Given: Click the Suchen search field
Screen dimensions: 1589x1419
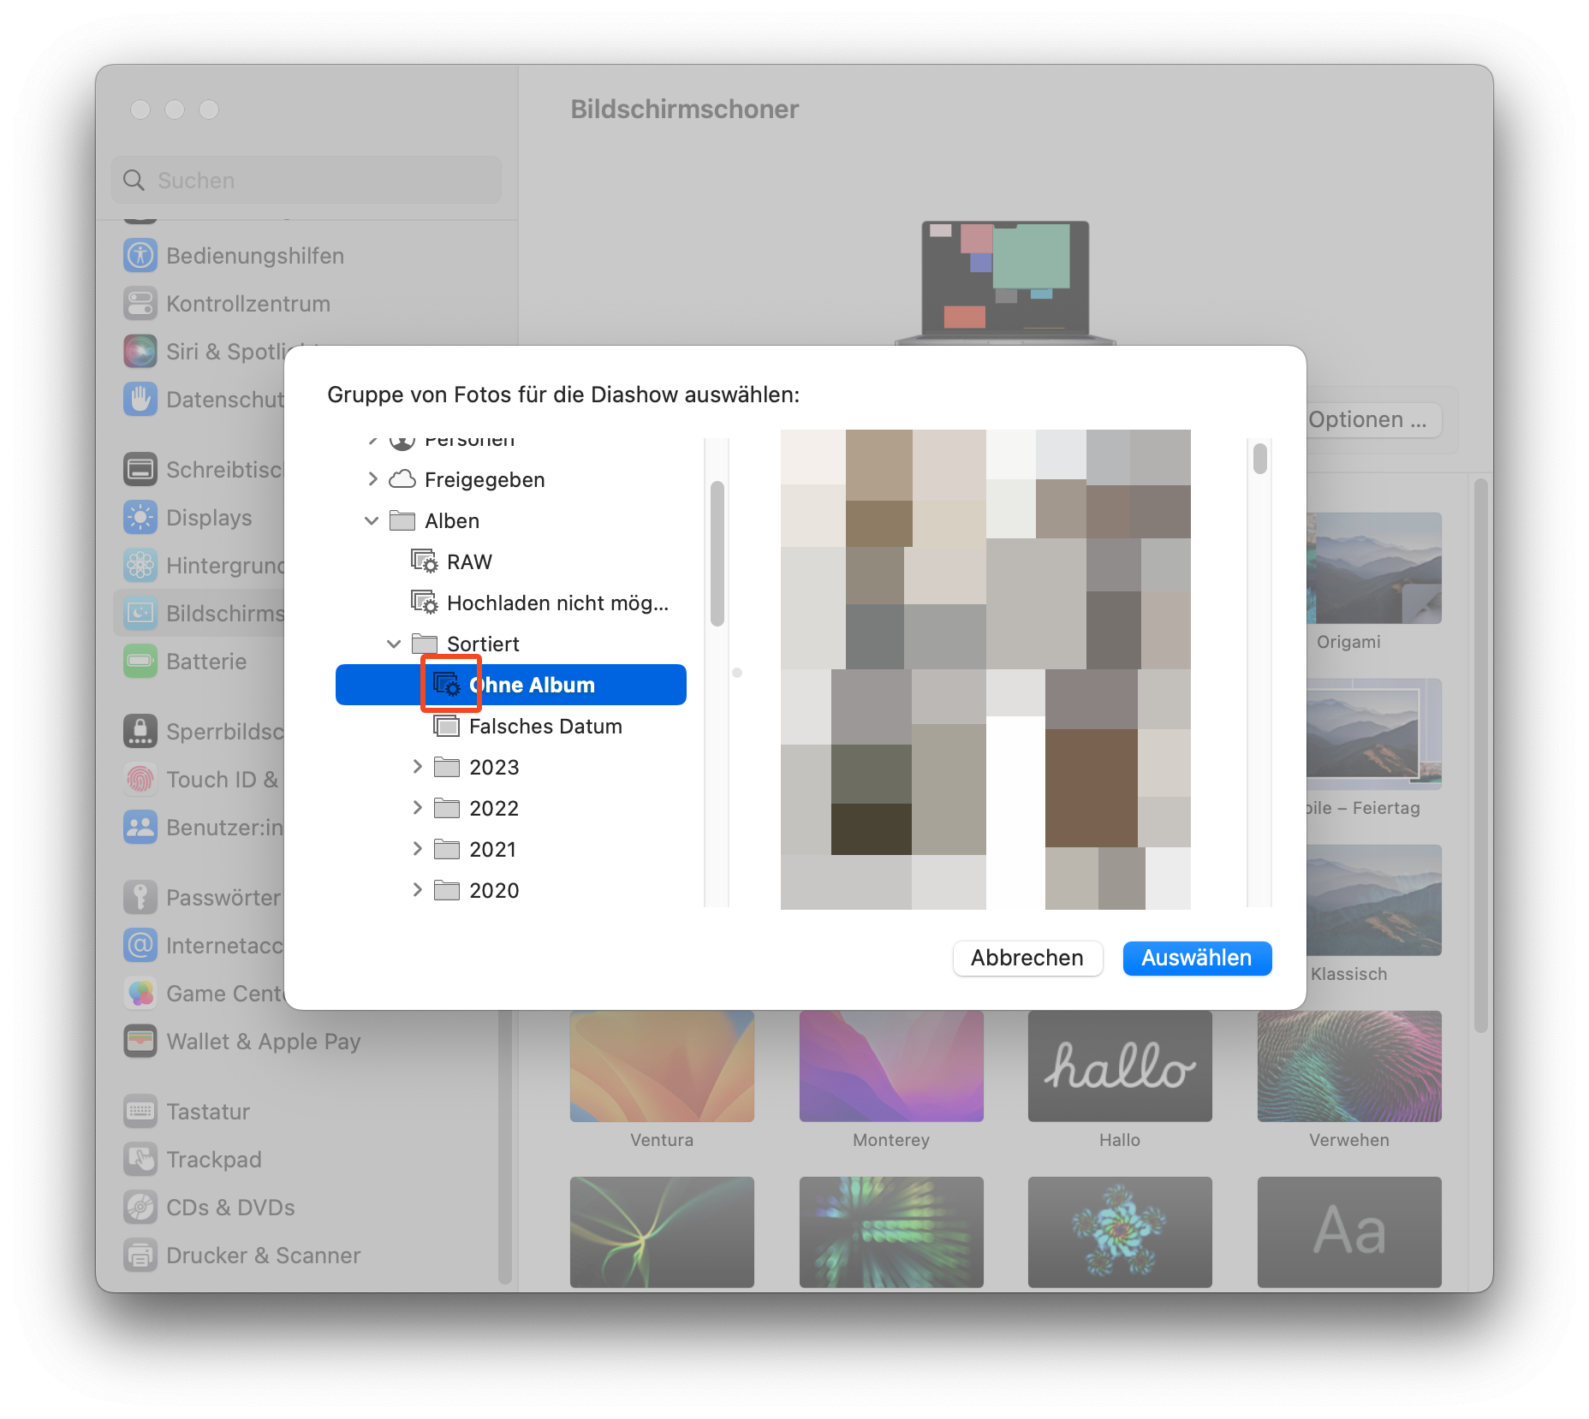Looking at the screenshot, I should tap(306, 180).
